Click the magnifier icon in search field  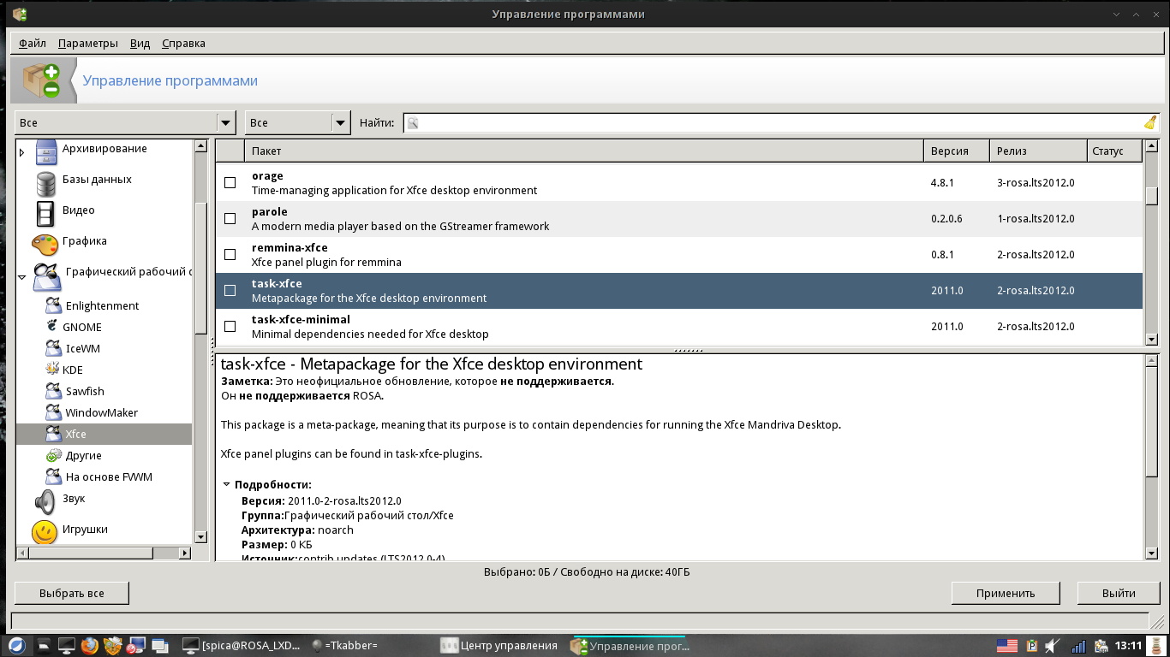click(x=413, y=123)
